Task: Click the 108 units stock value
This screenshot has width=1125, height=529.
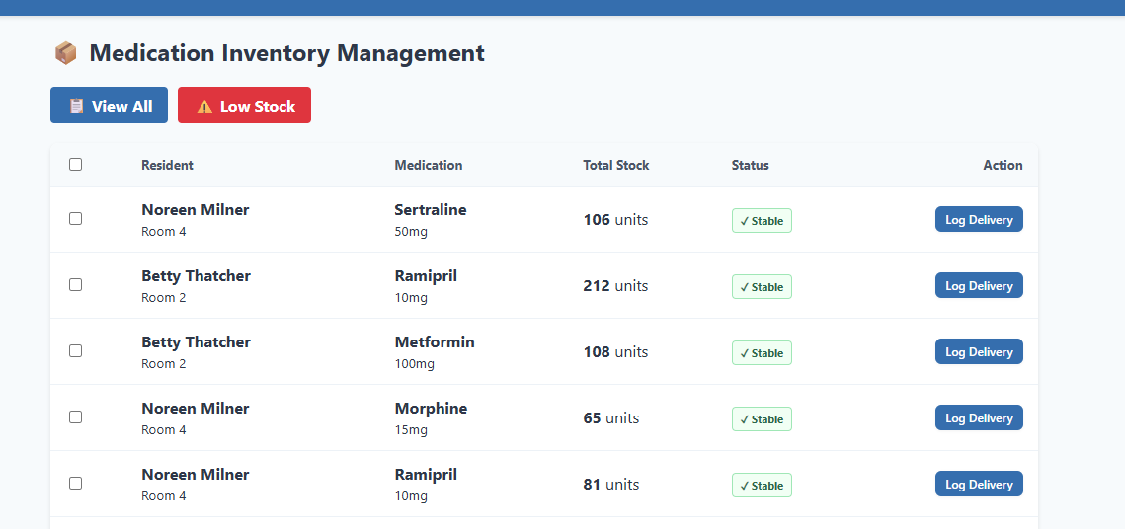Action: click(615, 352)
